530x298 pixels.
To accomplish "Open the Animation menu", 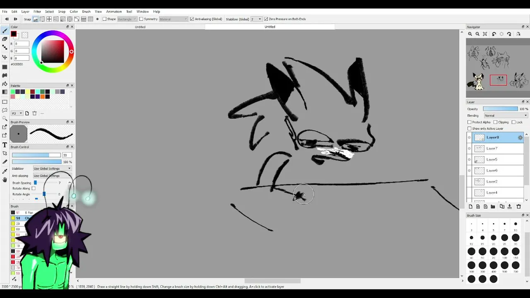I will (x=114, y=12).
